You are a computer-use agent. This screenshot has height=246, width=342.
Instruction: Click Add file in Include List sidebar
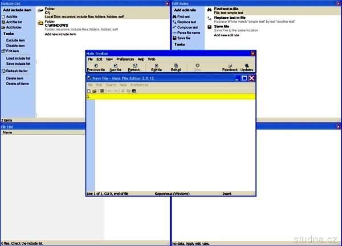pos(10,16)
